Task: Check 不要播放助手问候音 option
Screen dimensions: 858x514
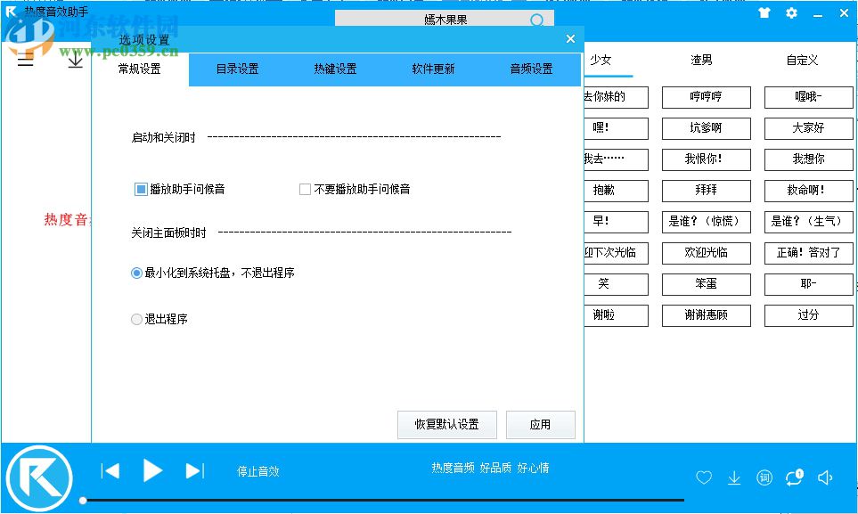Action: pyautogui.click(x=304, y=189)
